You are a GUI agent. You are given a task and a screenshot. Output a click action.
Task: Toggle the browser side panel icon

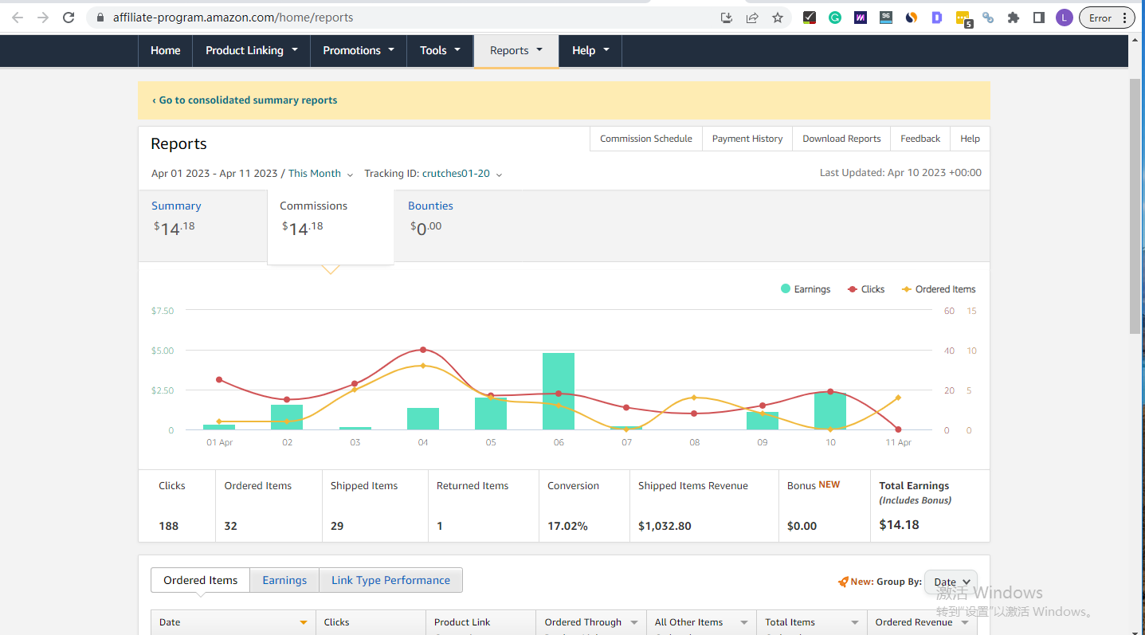click(x=1039, y=18)
